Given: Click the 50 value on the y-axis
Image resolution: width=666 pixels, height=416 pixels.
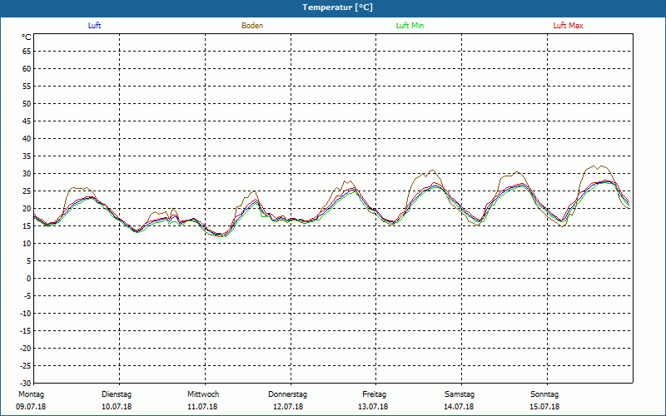Looking at the screenshot, I should tap(27, 103).
